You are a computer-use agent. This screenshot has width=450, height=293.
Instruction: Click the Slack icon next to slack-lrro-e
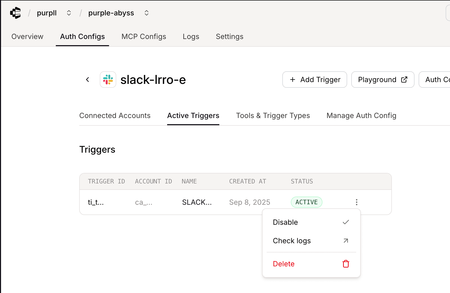coord(108,80)
